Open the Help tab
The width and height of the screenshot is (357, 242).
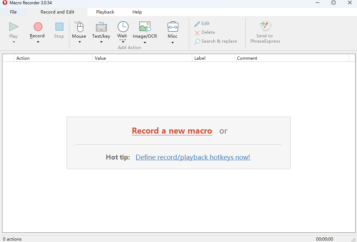tap(137, 12)
